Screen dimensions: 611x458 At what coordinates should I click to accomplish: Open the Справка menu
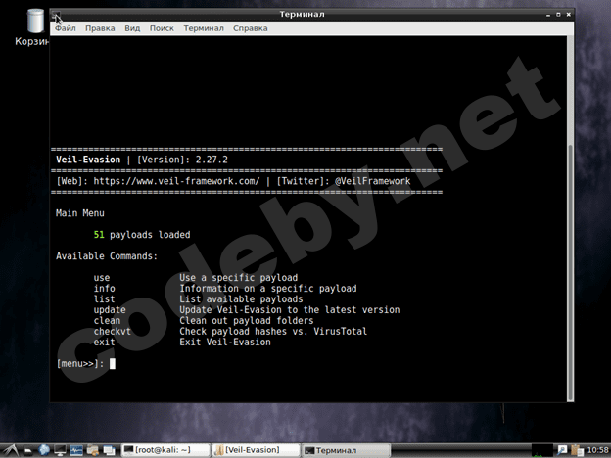[251, 28]
